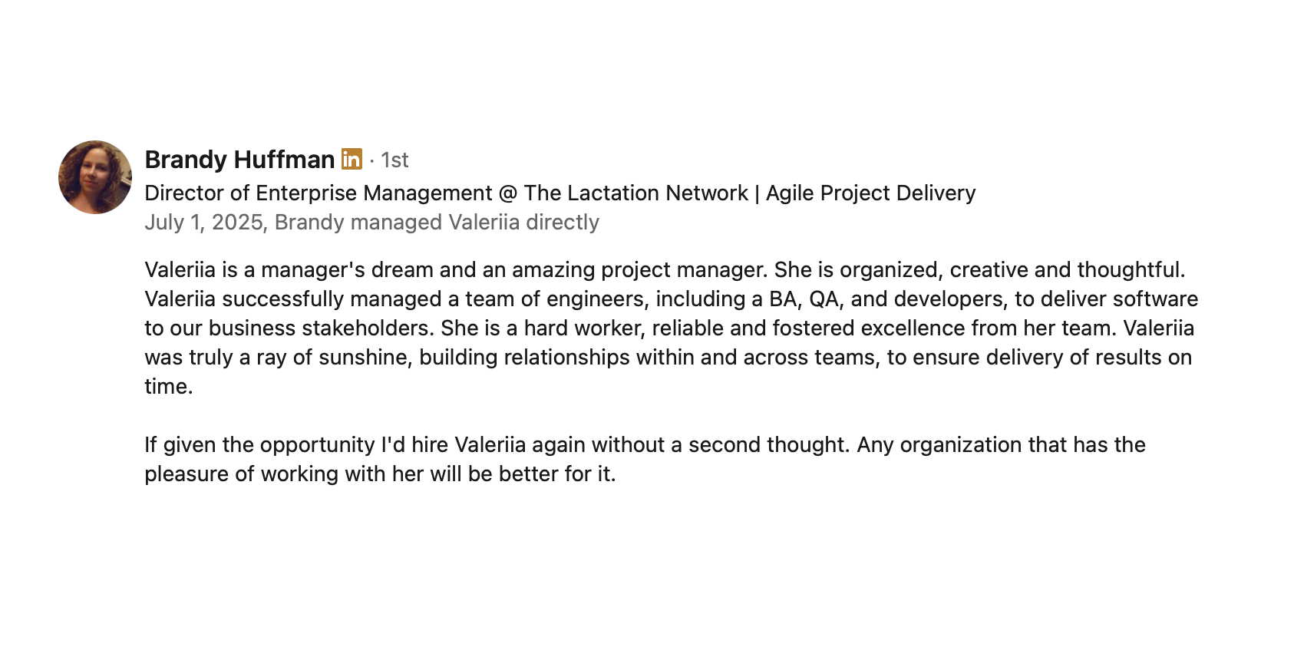Click the @ symbol in the headline
This screenshot has width=1294, height=660.
[508, 193]
